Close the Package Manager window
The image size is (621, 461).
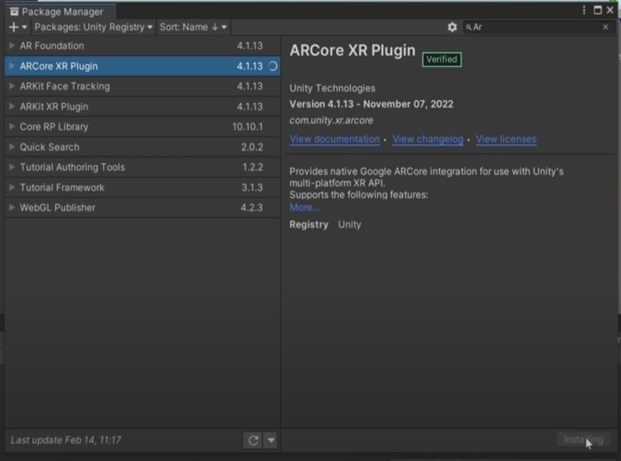pyautogui.click(x=610, y=10)
